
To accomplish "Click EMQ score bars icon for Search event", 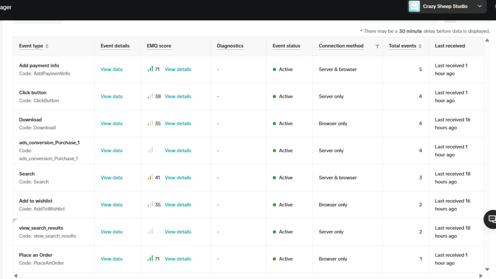I will (x=150, y=177).
